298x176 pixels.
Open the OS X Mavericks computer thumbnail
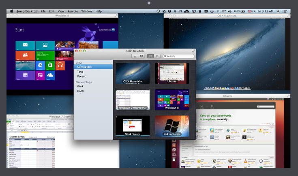(x=133, y=73)
